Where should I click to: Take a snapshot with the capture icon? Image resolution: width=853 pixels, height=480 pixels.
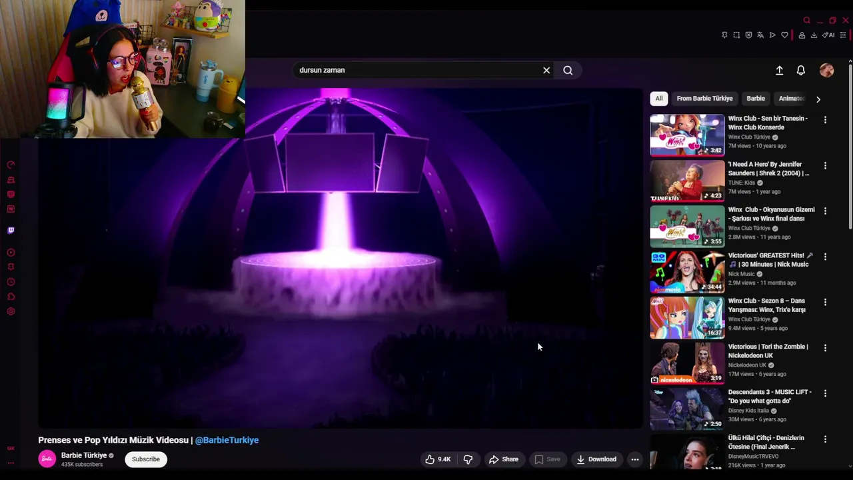736,35
